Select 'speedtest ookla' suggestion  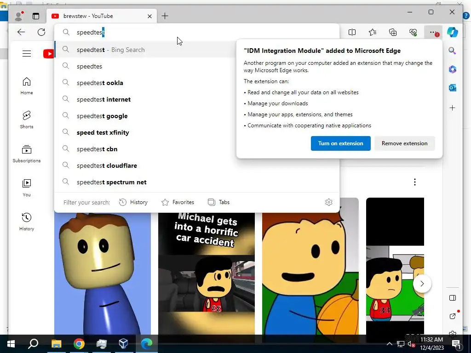point(145,83)
